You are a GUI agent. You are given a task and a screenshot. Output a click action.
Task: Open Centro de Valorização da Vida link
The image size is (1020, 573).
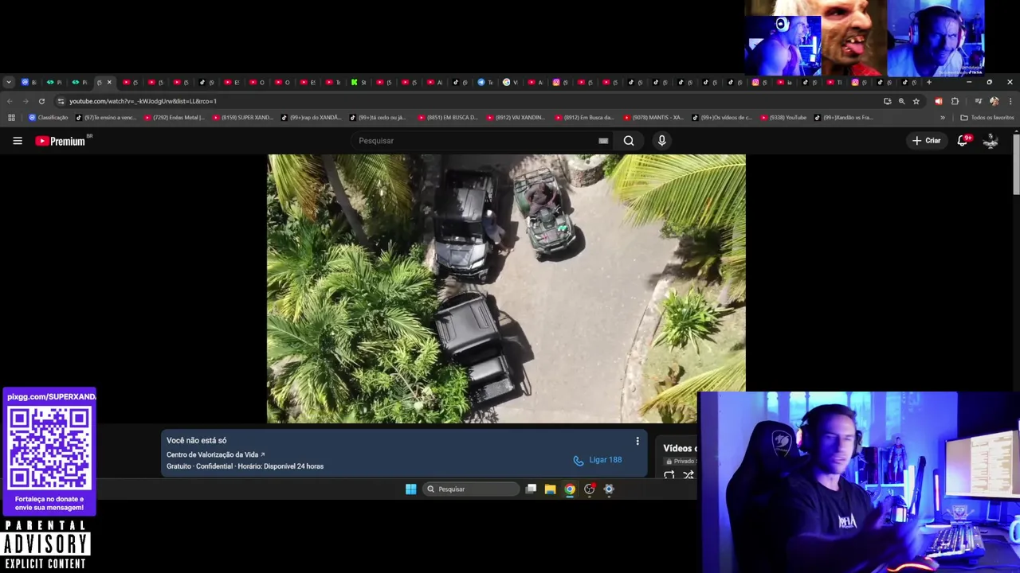coord(215,454)
